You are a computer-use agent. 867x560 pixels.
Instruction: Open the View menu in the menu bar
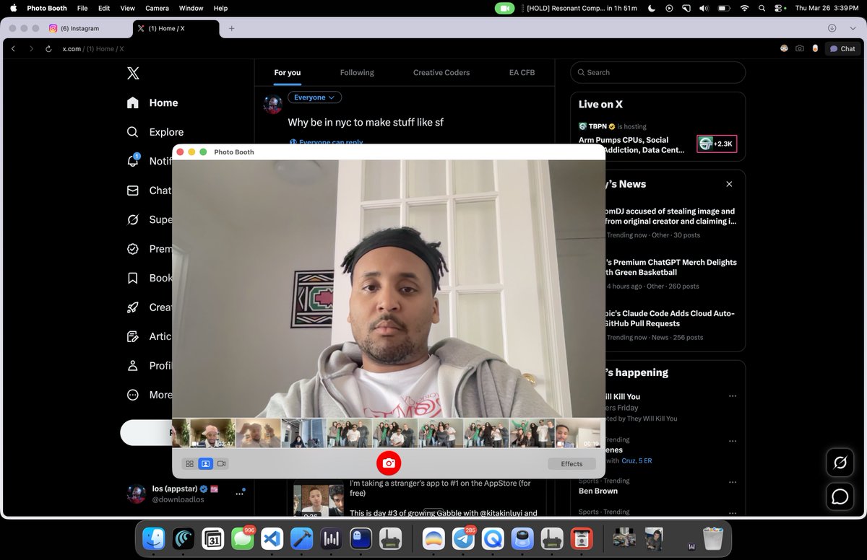click(127, 8)
